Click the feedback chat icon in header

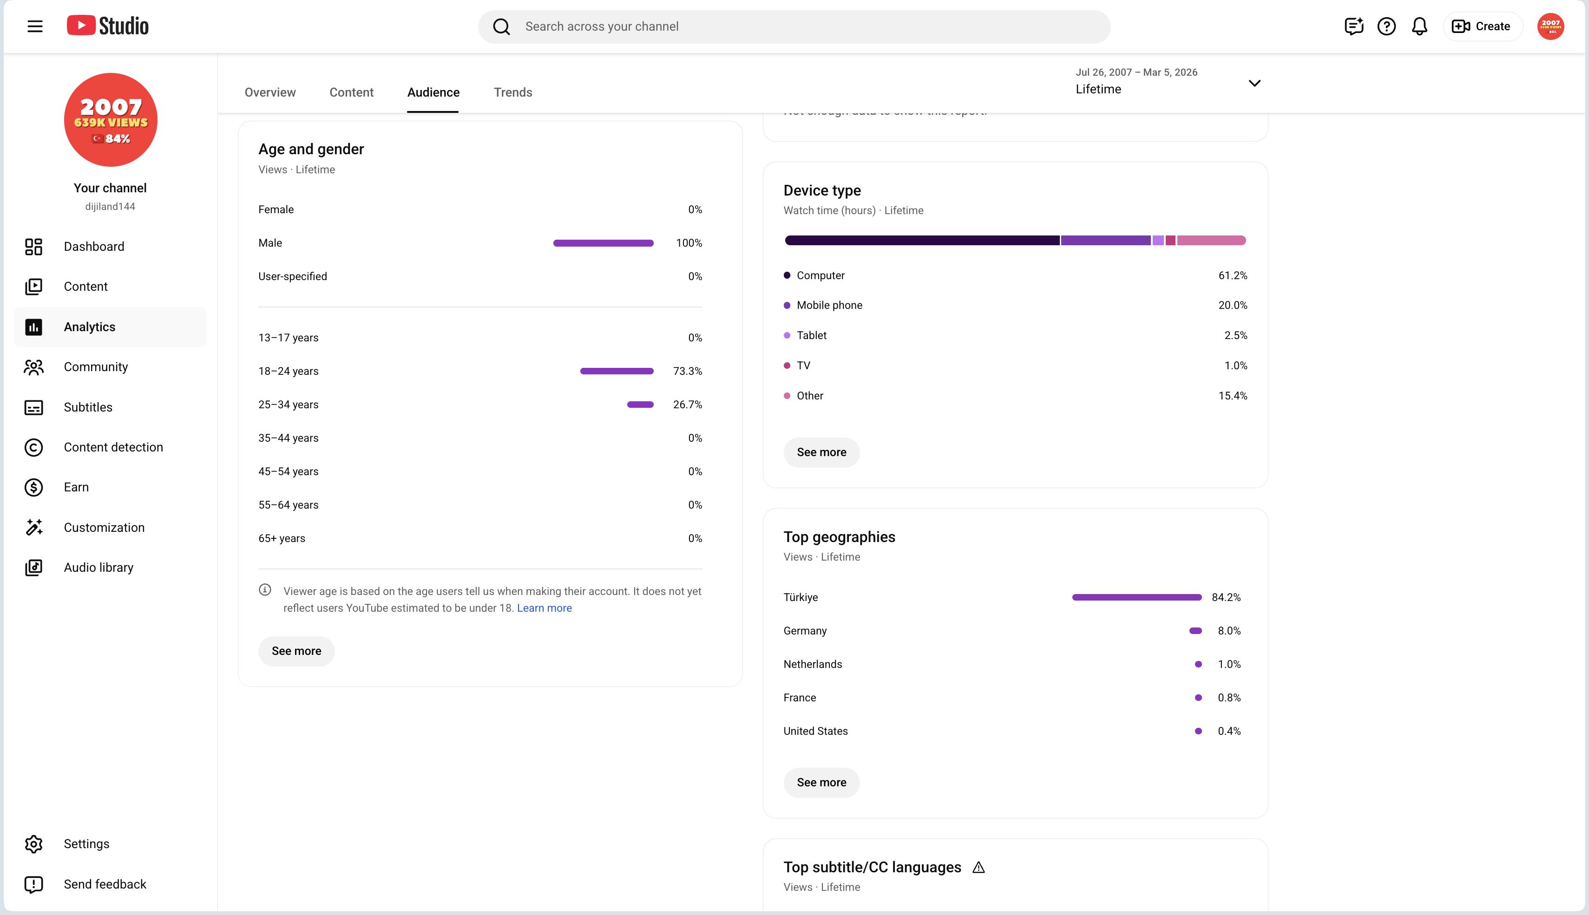pyautogui.click(x=1354, y=26)
